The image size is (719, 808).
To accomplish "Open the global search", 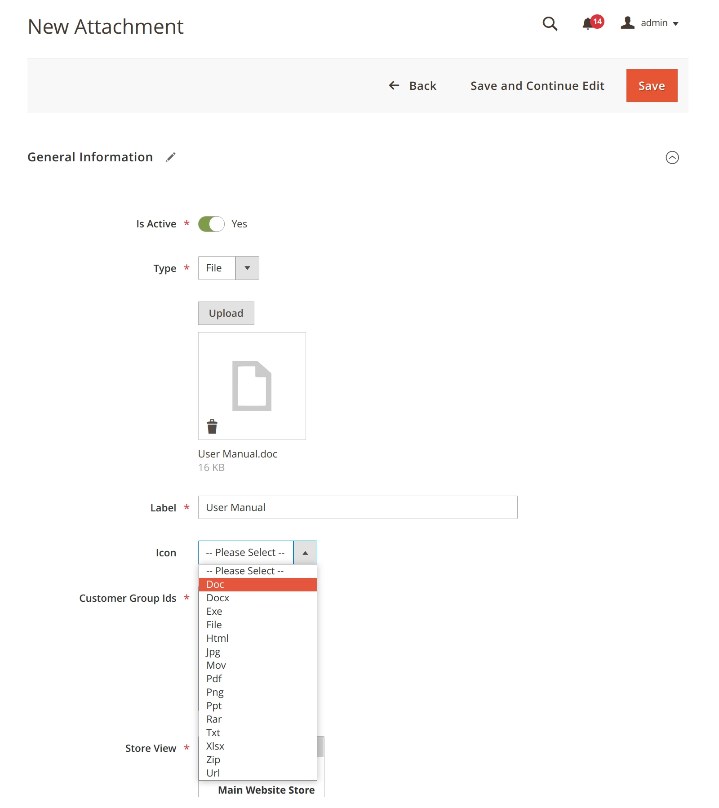I will point(549,24).
